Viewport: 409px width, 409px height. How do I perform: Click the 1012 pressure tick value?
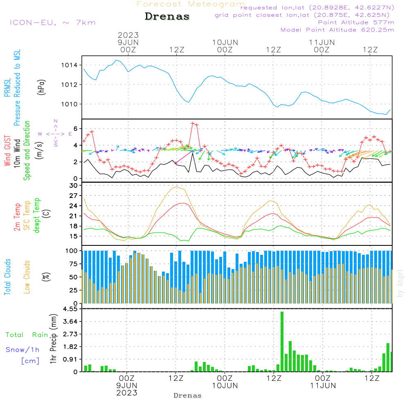point(70,85)
